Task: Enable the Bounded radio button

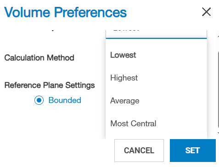Action: click(39, 100)
